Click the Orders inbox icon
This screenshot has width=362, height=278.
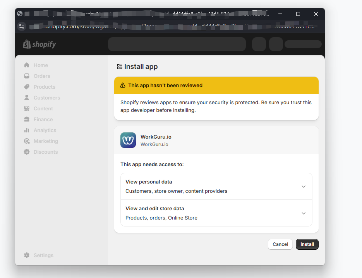pos(27,76)
